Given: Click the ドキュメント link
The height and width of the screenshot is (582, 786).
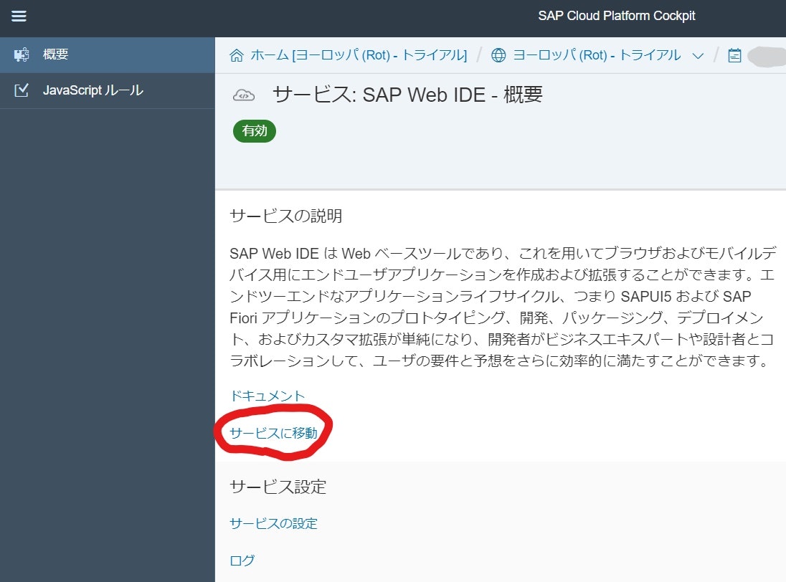Looking at the screenshot, I should 267,395.
